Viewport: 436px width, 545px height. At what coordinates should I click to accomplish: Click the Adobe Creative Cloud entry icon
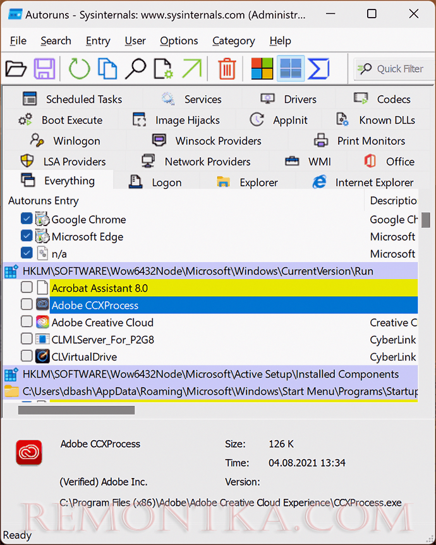point(42,322)
